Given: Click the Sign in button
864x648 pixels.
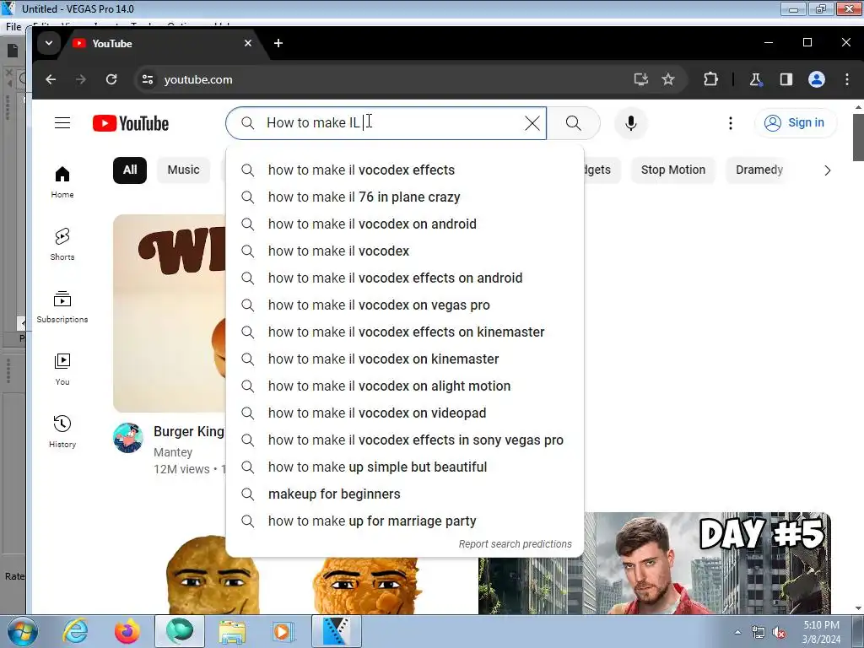Looking at the screenshot, I should [x=795, y=123].
